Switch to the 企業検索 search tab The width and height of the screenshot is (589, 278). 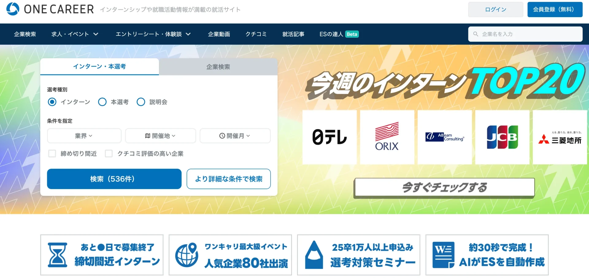(218, 67)
